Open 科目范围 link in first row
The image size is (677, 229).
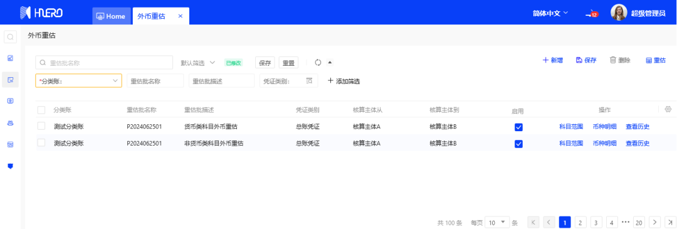click(571, 127)
